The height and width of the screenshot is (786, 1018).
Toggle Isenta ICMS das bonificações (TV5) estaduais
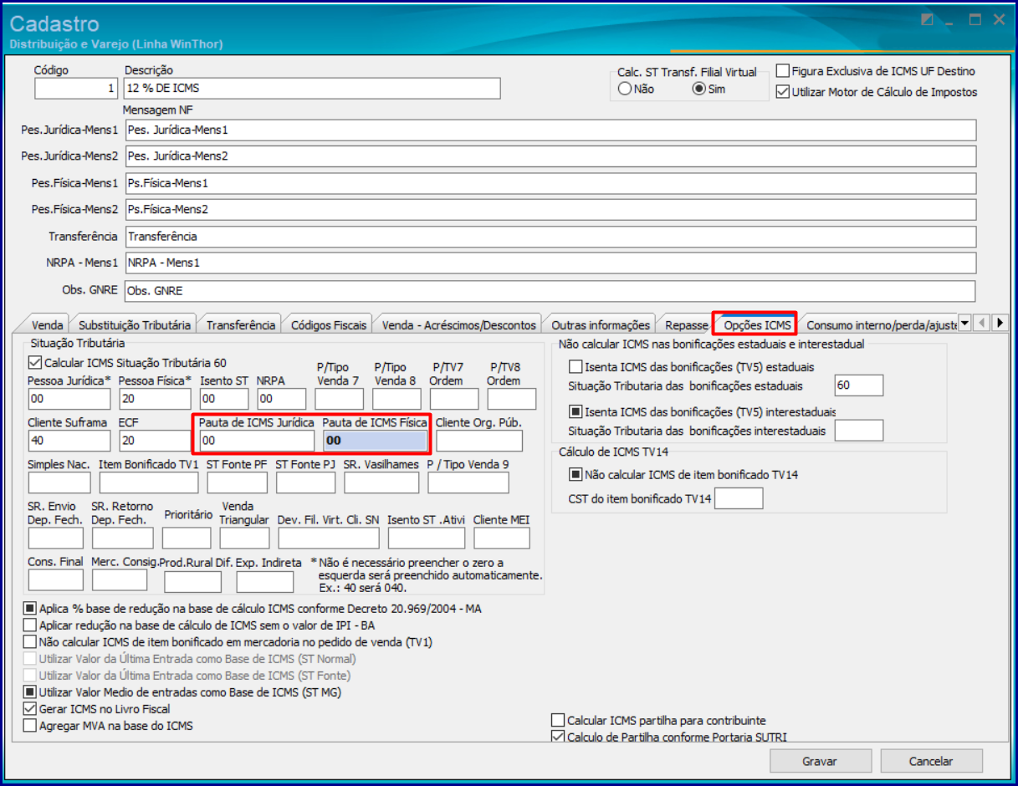click(x=576, y=366)
